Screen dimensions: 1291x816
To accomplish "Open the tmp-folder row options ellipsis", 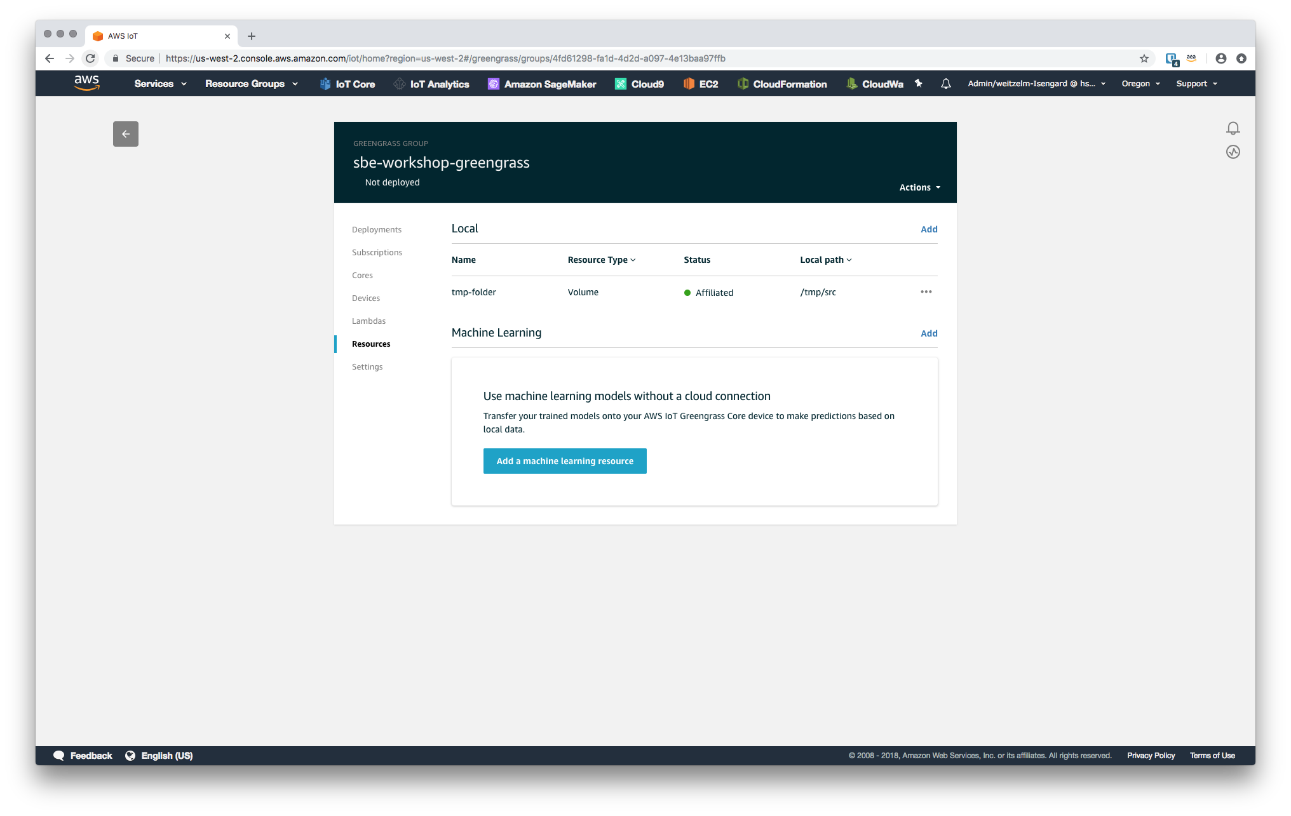I will pyautogui.click(x=926, y=292).
